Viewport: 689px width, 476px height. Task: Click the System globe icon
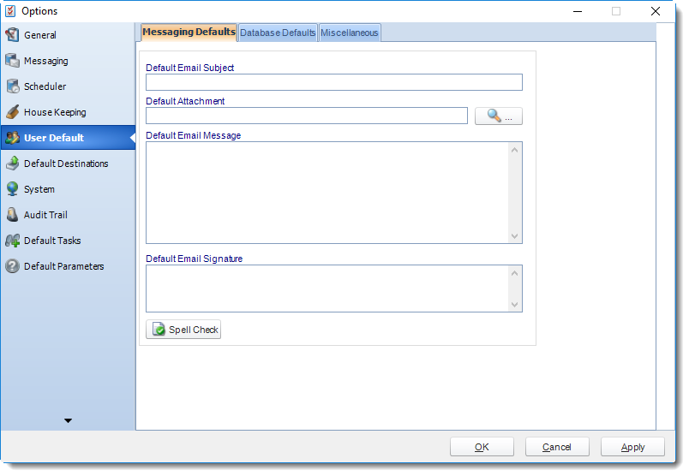click(x=12, y=189)
